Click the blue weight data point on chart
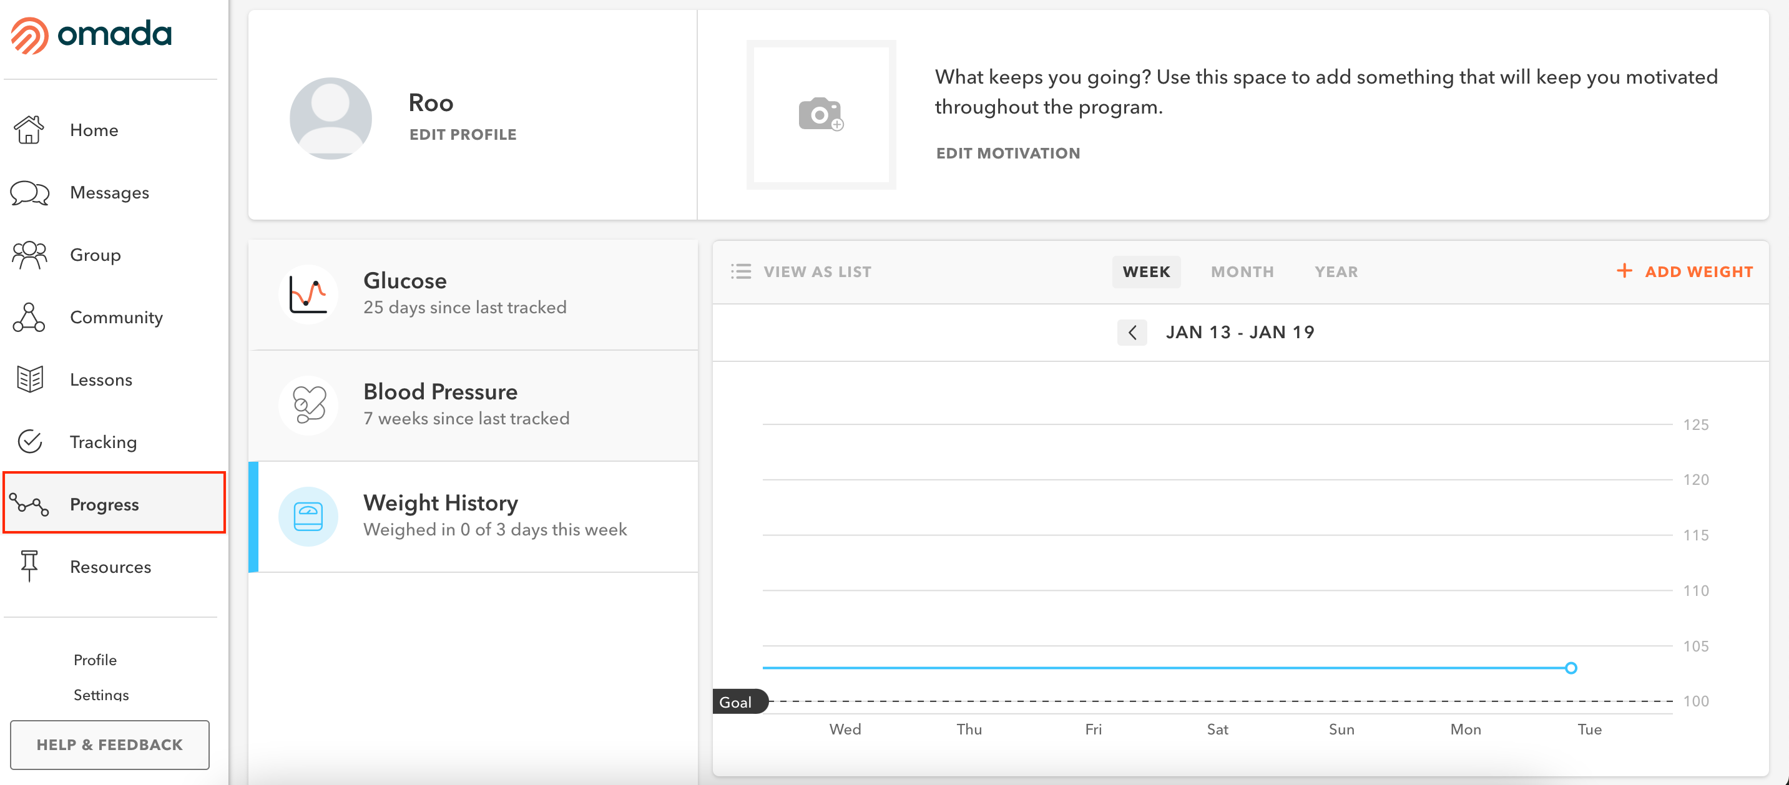 [1571, 668]
